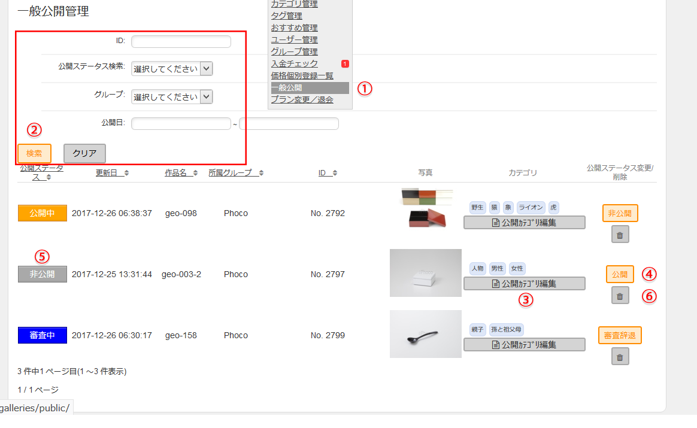Set geo-098 to 非公開 status
Image resolution: width=697 pixels, height=428 pixels.
point(620,213)
